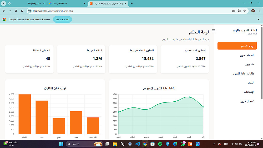
Task: Open Task View on the taskbar
Action: [x=107, y=144]
